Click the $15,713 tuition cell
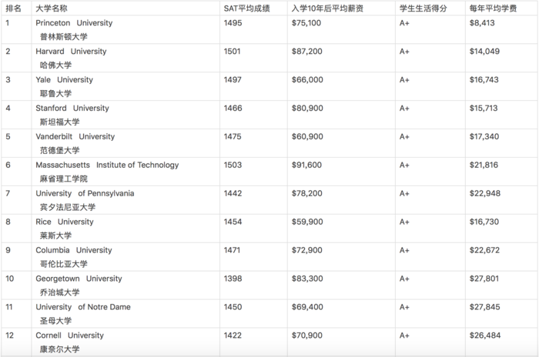 (484, 108)
